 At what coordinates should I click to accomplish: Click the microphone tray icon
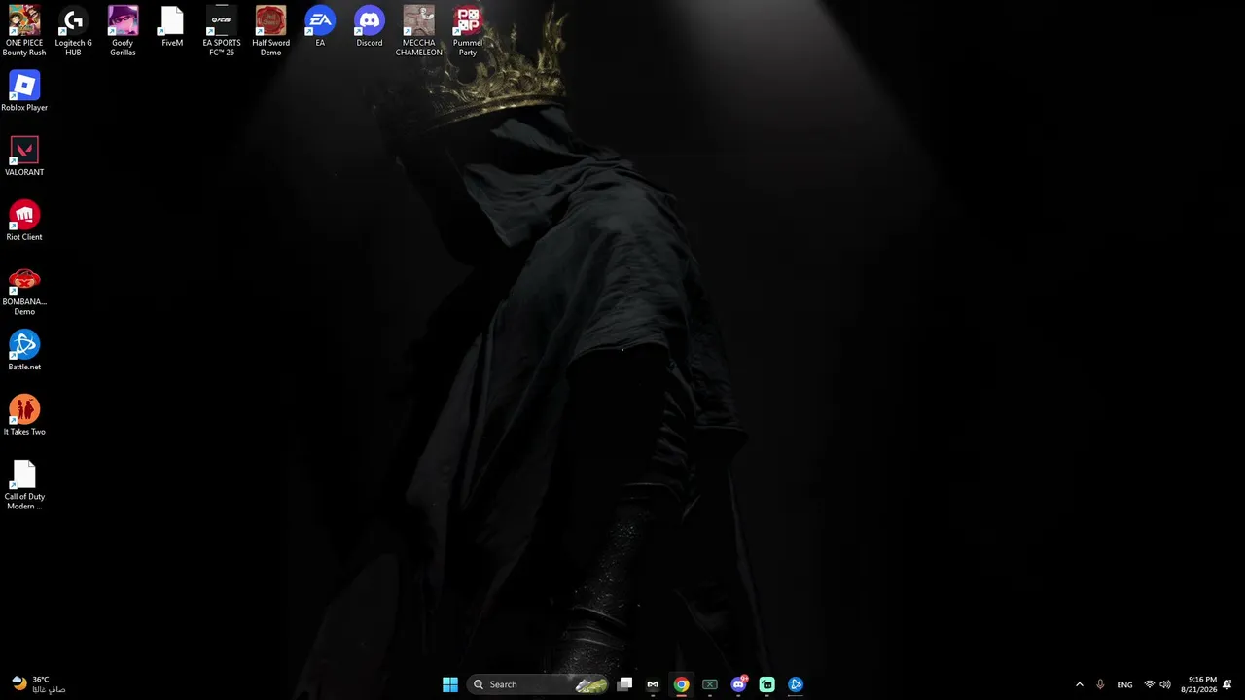[1100, 684]
